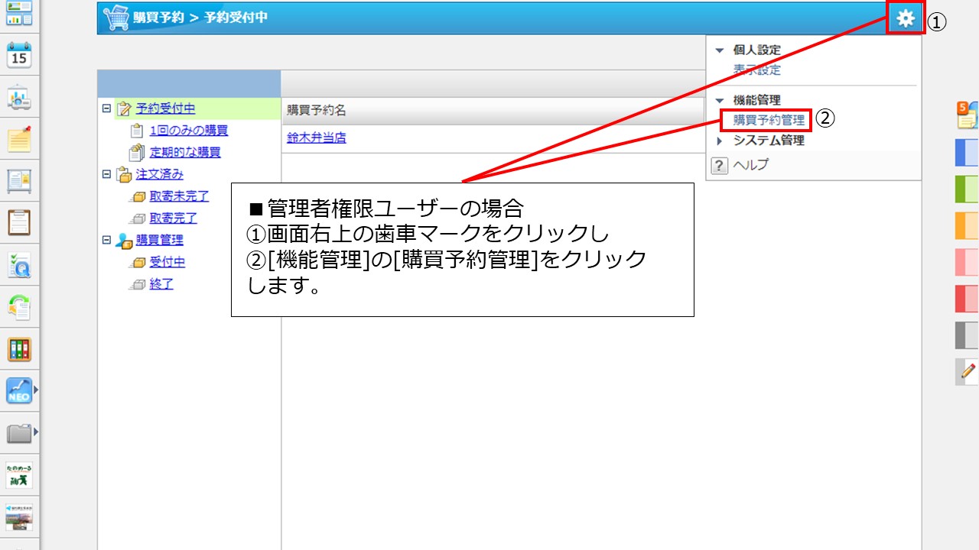Image resolution: width=979 pixels, height=550 pixels.
Task: Open the yellow sticky note icon
Action: (19, 138)
